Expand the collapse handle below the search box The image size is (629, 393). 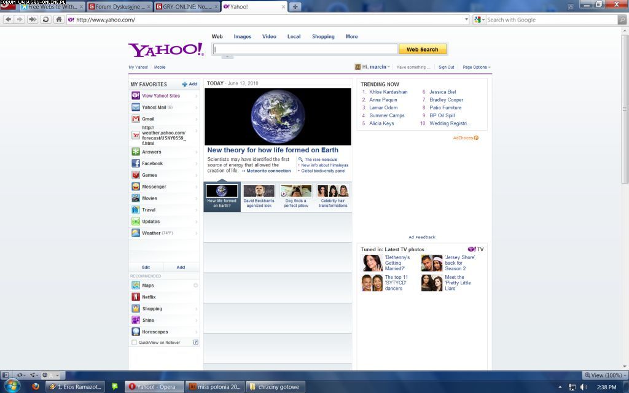point(227,56)
